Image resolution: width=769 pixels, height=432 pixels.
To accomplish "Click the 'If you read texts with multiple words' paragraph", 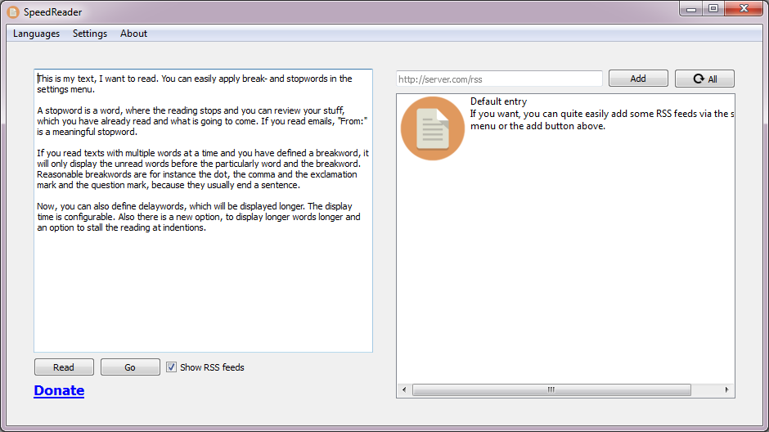I will (x=203, y=169).
